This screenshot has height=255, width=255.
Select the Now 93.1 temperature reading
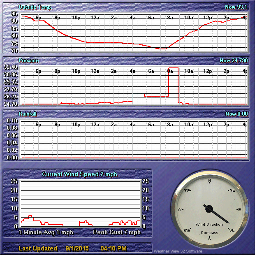(x=236, y=7)
